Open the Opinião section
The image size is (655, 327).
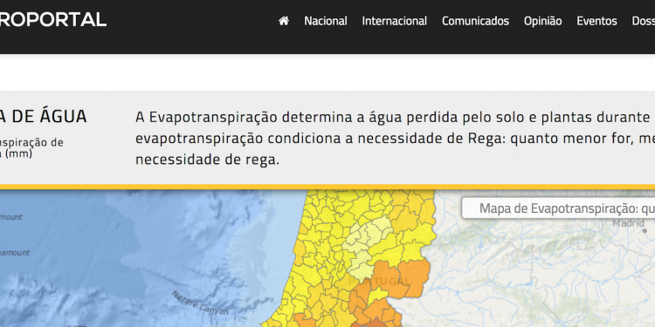542,21
